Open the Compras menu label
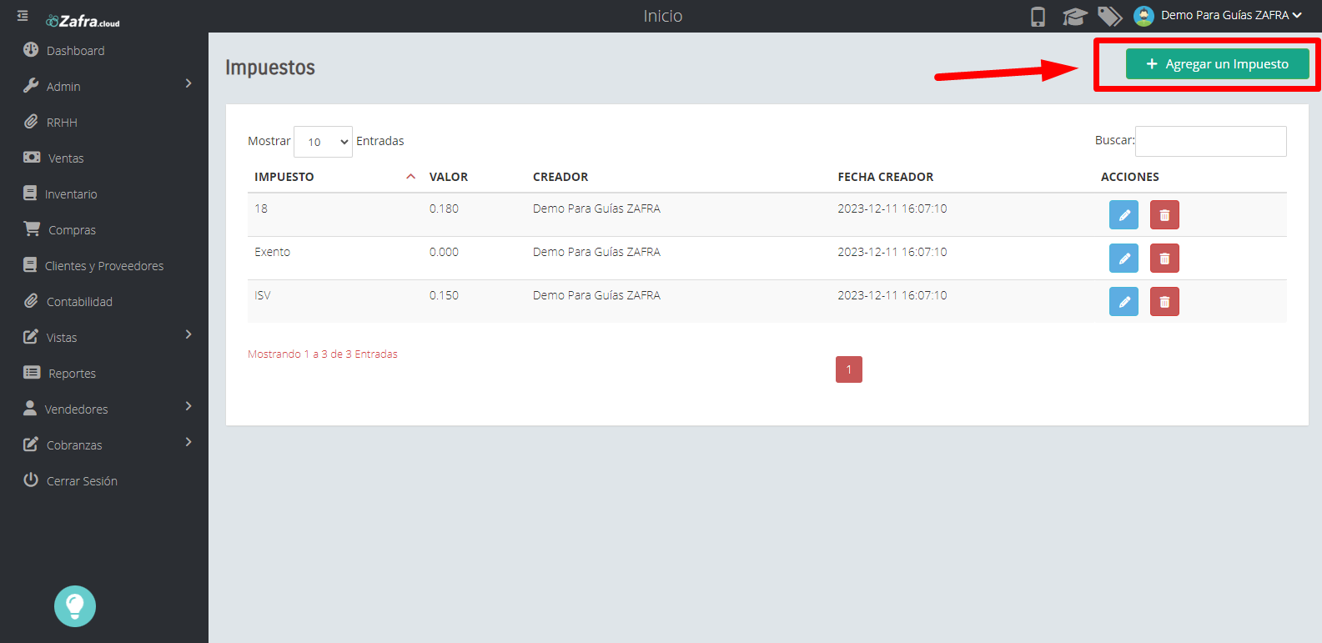The width and height of the screenshot is (1322, 643). point(72,230)
